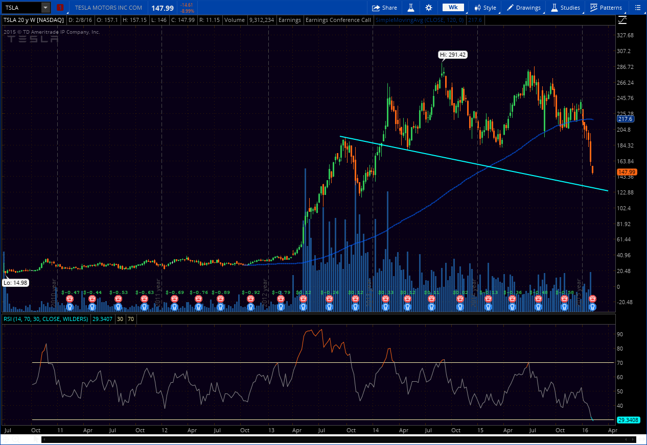
Task: Open the list menu icon right of Patterns
Action: (x=637, y=8)
